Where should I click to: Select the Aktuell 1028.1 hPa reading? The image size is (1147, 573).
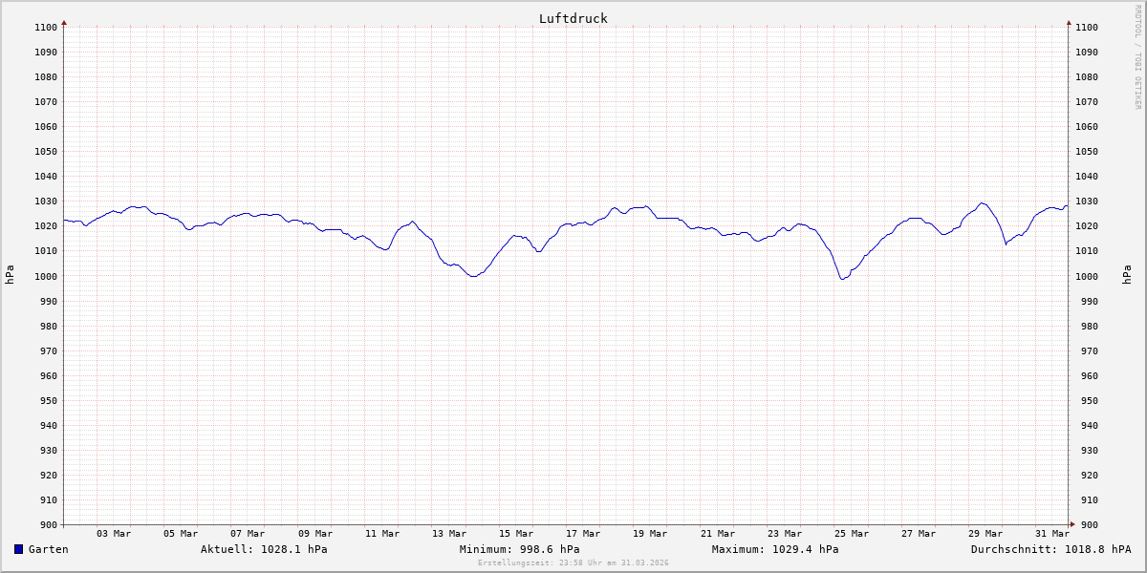coord(264,549)
